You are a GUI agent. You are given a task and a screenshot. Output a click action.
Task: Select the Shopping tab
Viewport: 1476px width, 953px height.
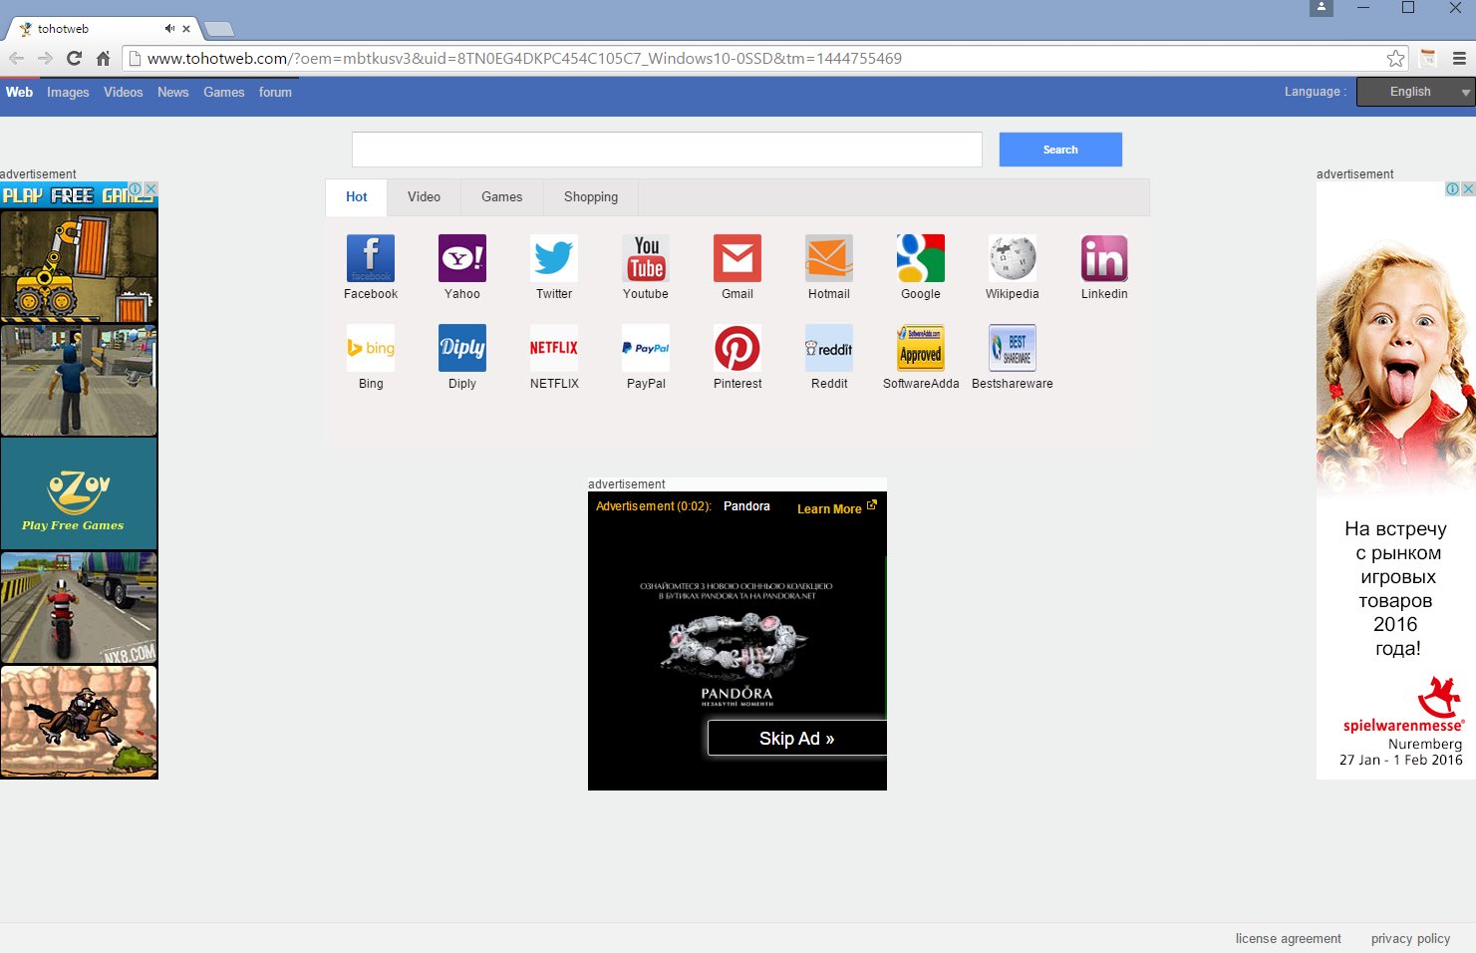pyautogui.click(x=590, y=197)
